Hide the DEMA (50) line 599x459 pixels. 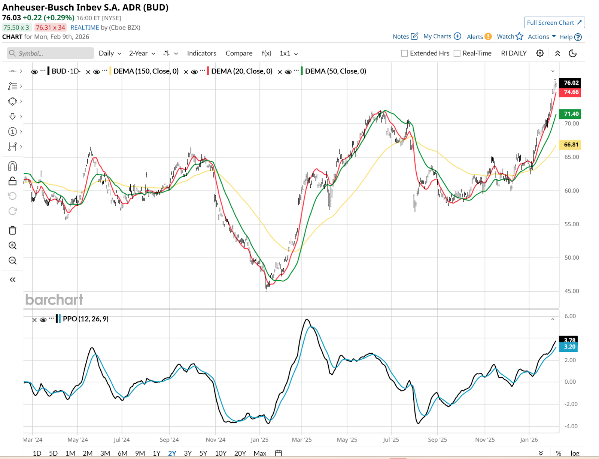pyautogui.click(x=288, y=72)
